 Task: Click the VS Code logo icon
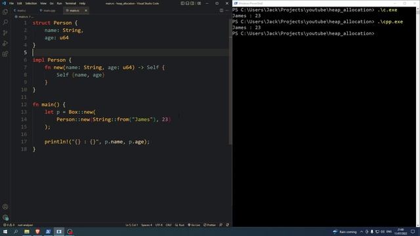(x=4, y=3)
